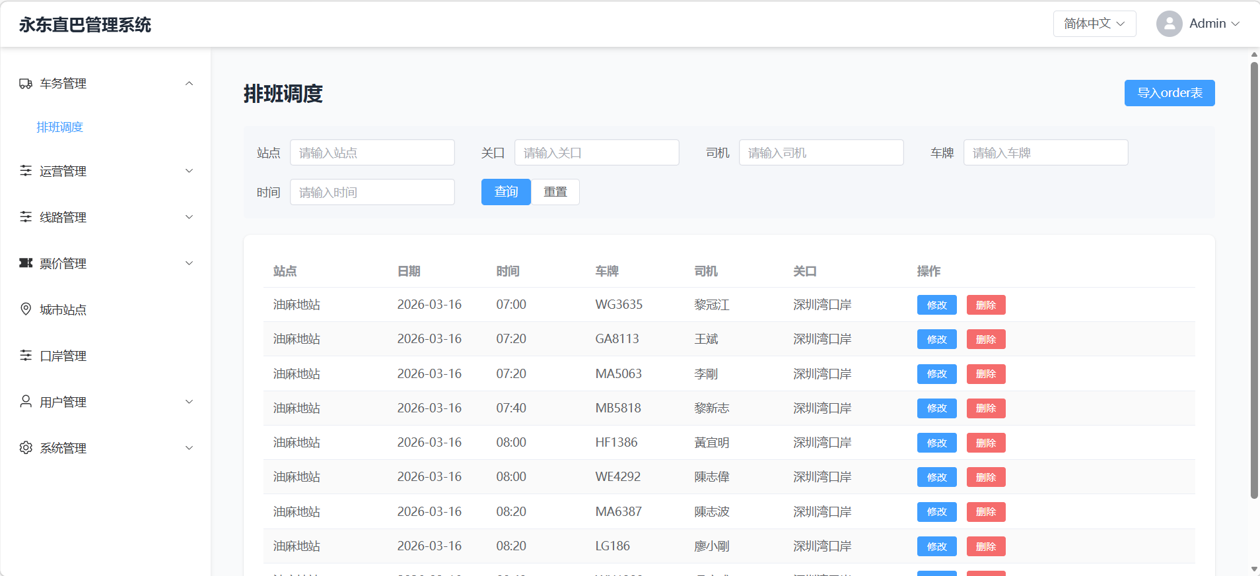Focus the 司机 driver input field

point(821,153)
